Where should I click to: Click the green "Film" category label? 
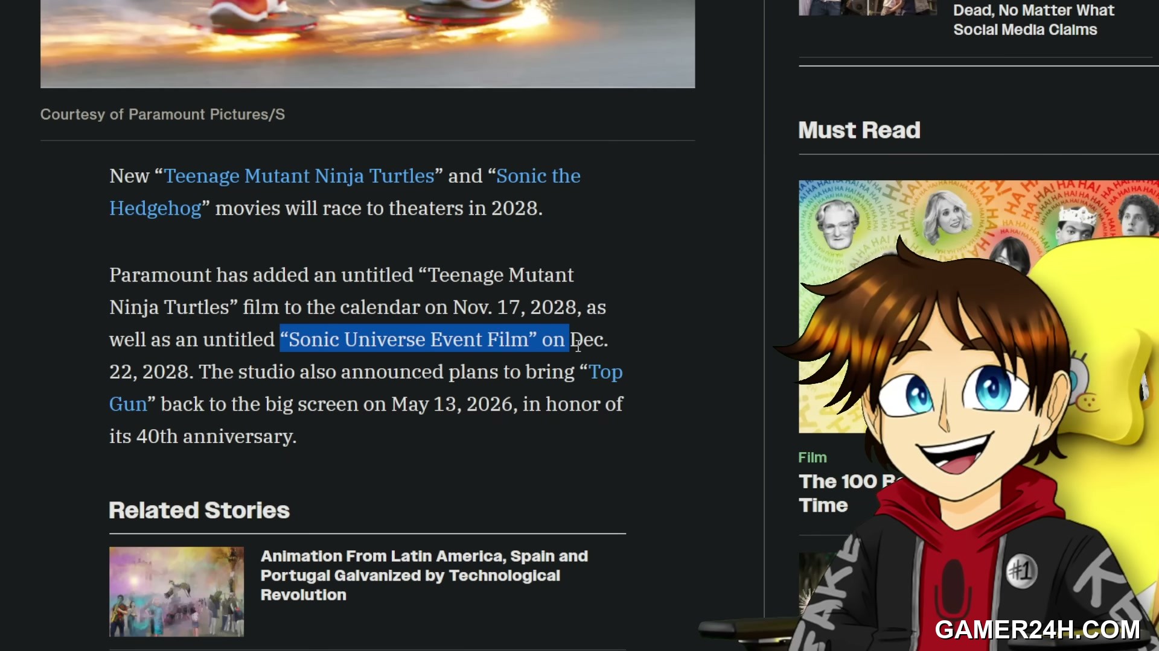click(x=813, y=458)
